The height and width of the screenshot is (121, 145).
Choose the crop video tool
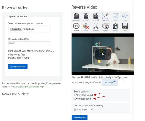[x=106, y=17]
